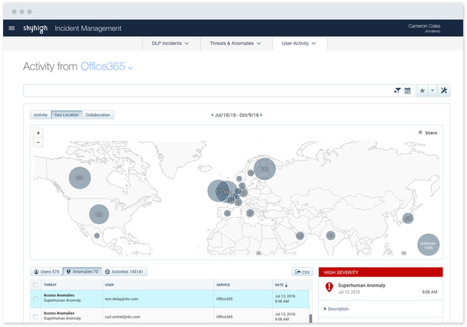Open the Office365 service dropdown
Viewport: 467px width, 327px height.
tap(106, 66)
